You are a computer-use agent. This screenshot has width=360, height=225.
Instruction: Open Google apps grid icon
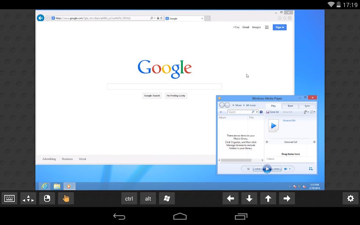tap(266, 27)
